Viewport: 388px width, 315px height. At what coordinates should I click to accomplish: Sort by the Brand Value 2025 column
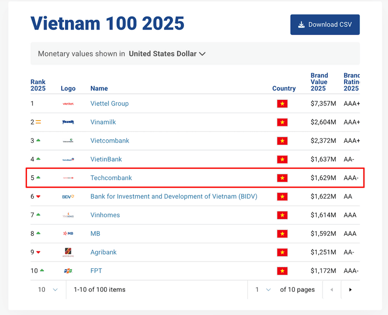319,82
